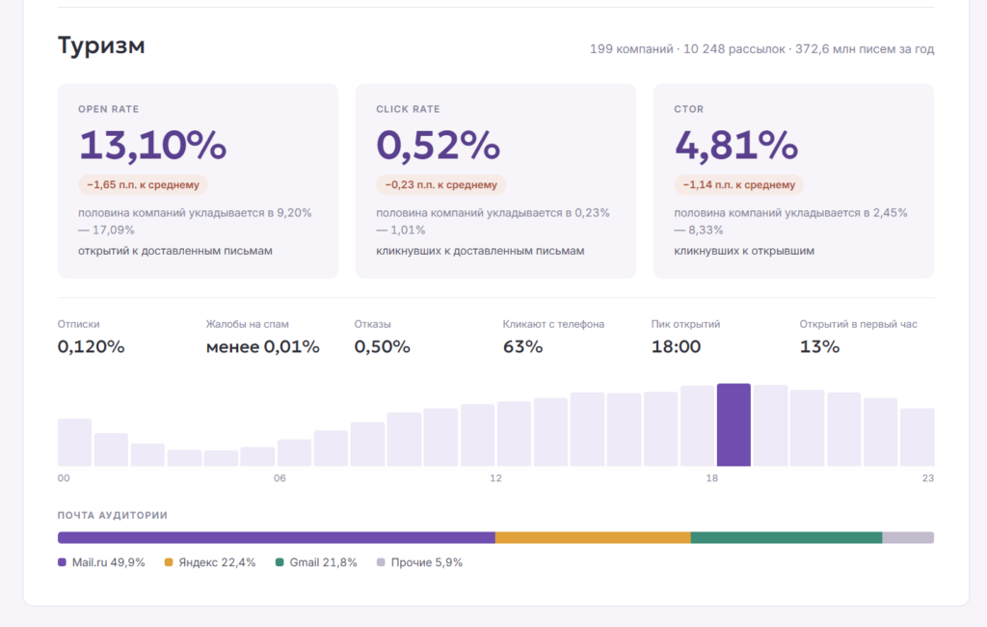Screen dimensions: 987x627
Task: Click the Туризм section heading
Action: (x=101, y=46)
